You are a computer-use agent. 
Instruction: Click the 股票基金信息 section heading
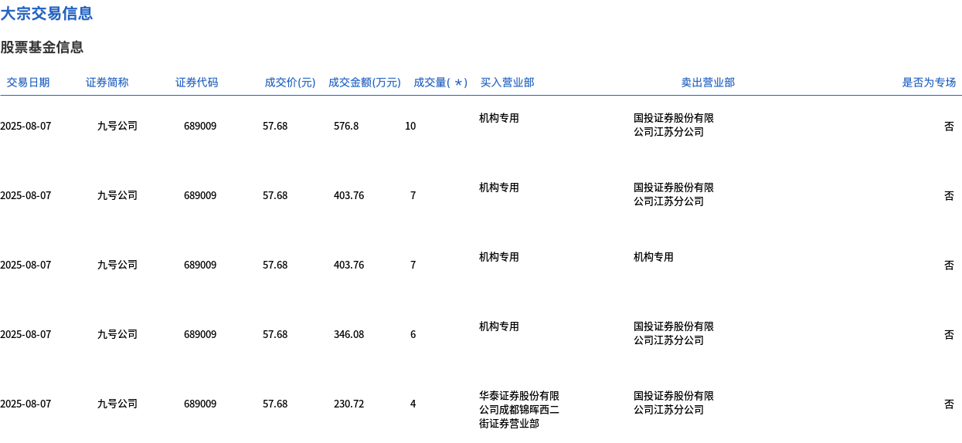pyautogui.click(x=42, y=47)
